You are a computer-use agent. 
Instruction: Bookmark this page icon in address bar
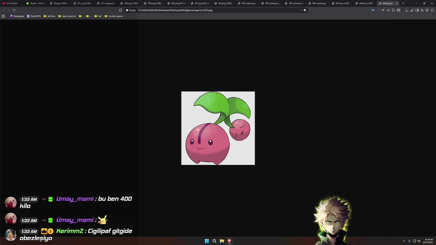click(120, 10)
